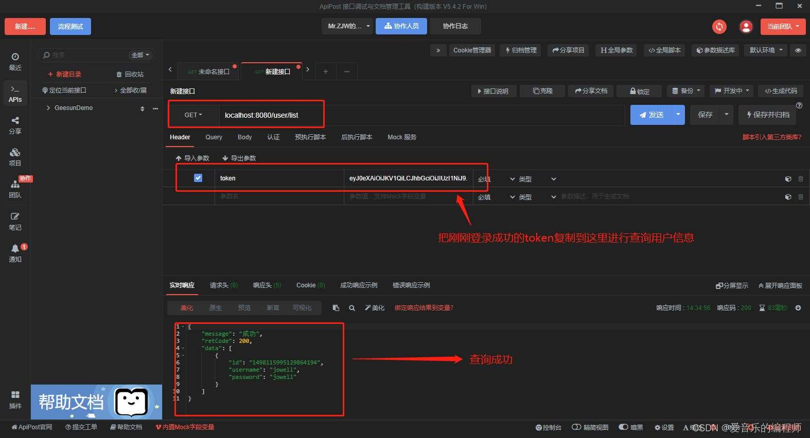The image size is (810, 438).
Task: Expand the toolbar double-arrow icon
Action: click(438, 50)
